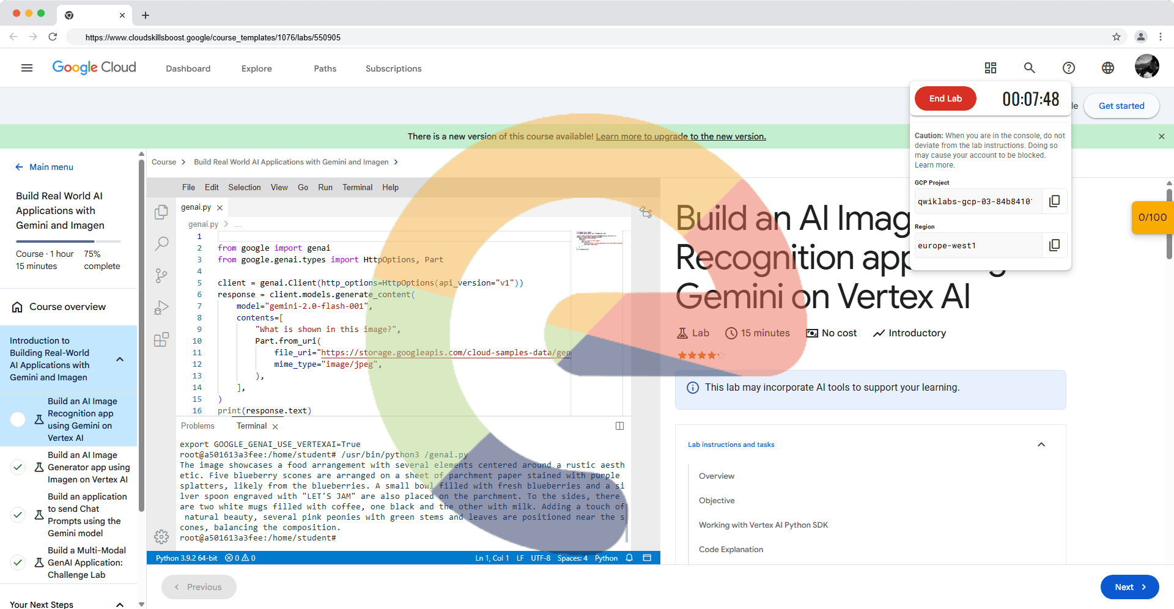Toggle checkmark for Chat Prompts lab

coord(18,515)
